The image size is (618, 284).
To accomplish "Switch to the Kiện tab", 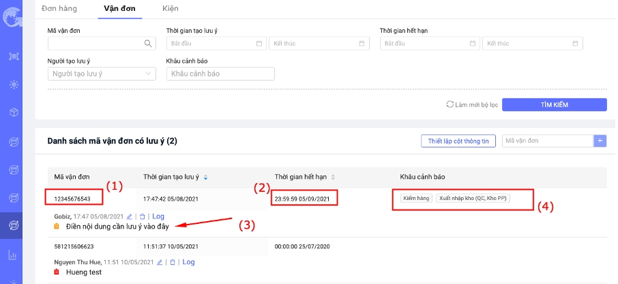I will [171, 9].
